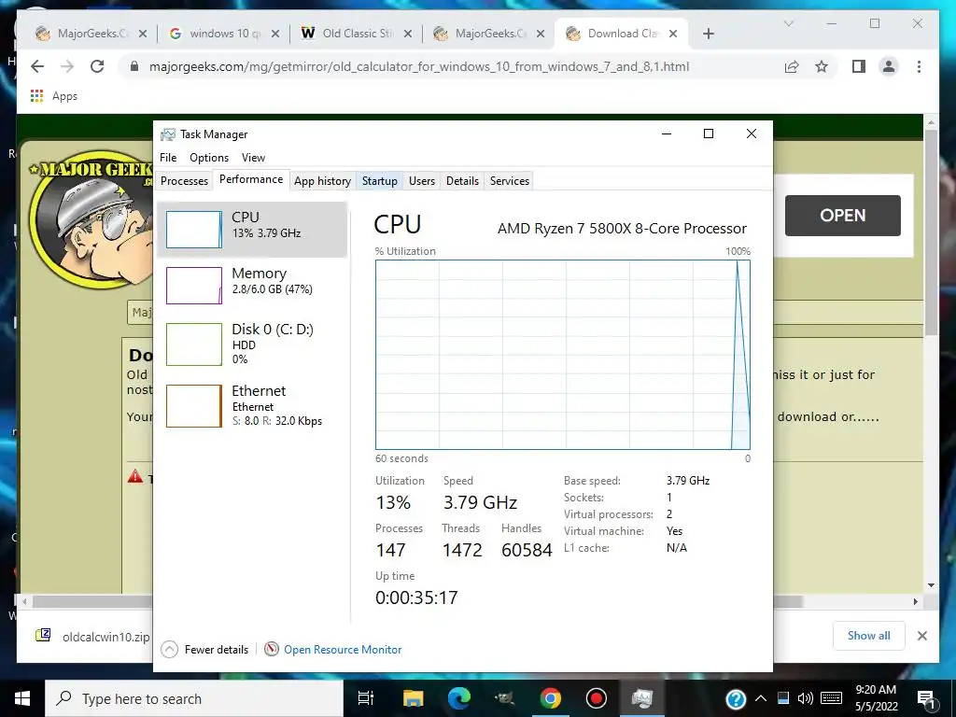Click the horizontal scrollbar right arrow
This screenshot has height=717, width=956.
click(915, 601)
